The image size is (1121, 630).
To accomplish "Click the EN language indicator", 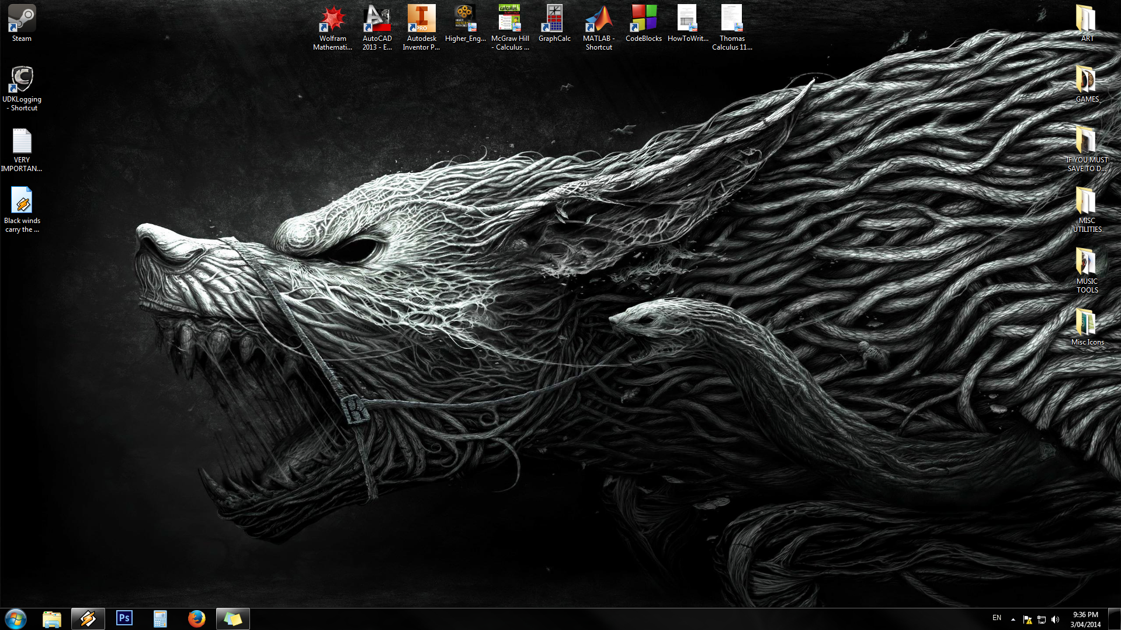I will click(x=997, y=618).
